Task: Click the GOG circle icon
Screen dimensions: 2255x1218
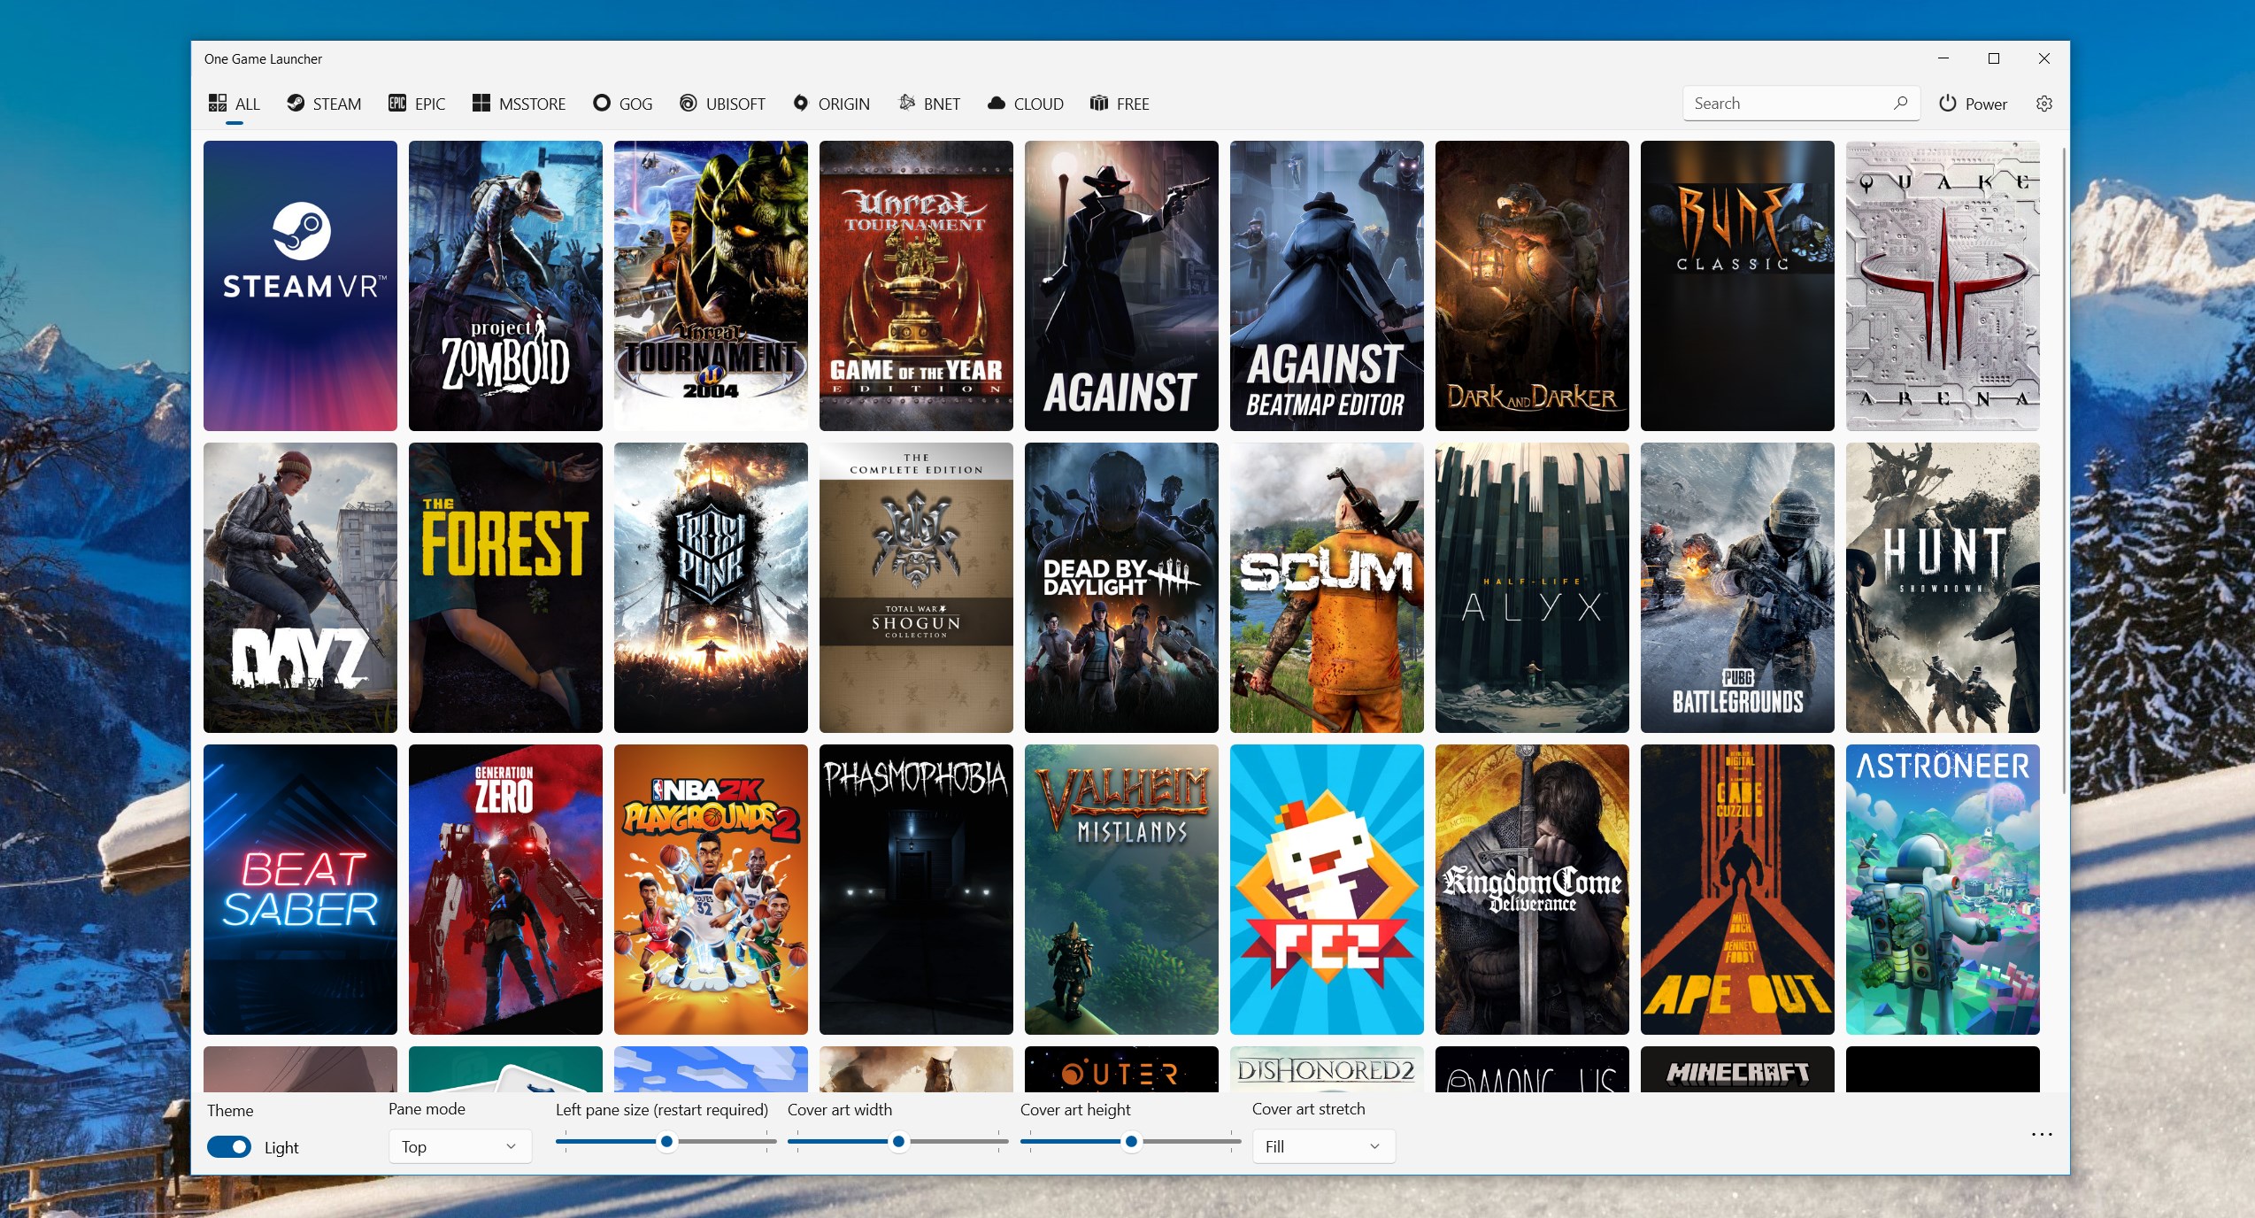Action: [602, 104]
